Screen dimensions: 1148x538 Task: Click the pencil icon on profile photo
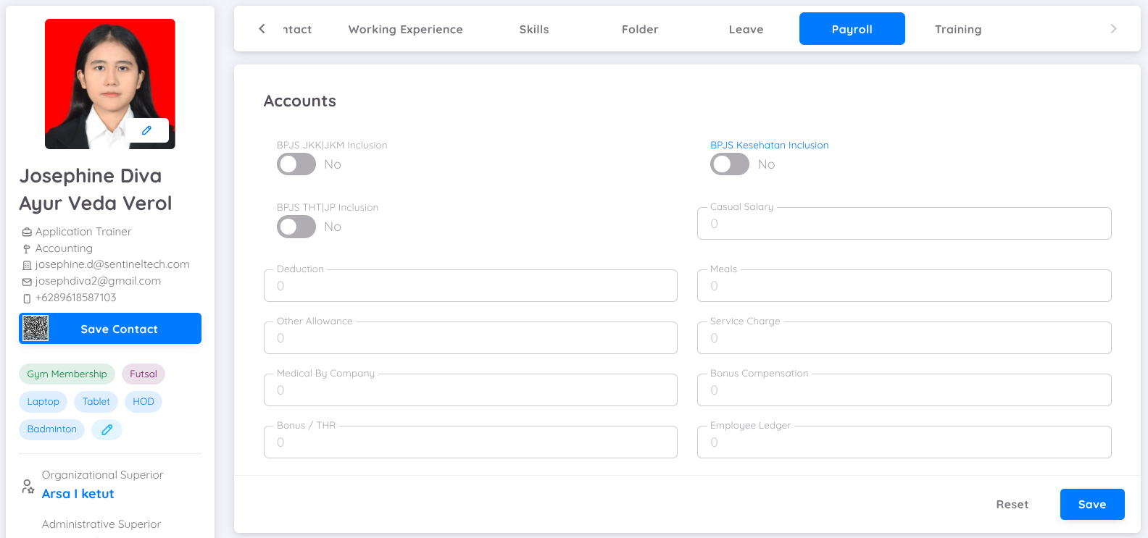tap(146, 130)
